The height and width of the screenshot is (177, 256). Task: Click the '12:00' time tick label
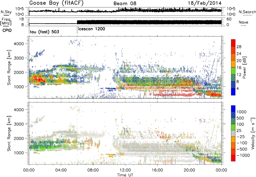point(125,170)
